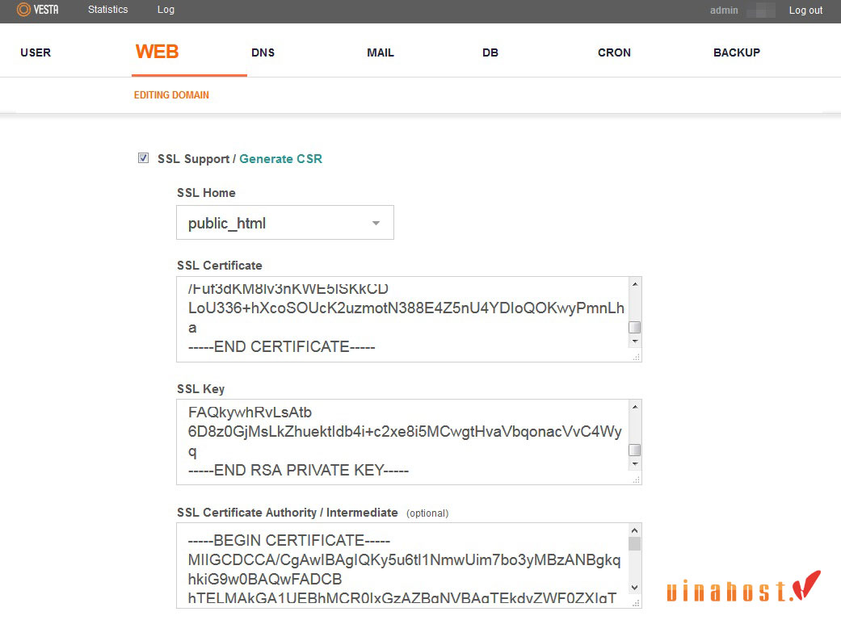Click SSL Certificate scrollbar down arrow

tap(634, 341)
